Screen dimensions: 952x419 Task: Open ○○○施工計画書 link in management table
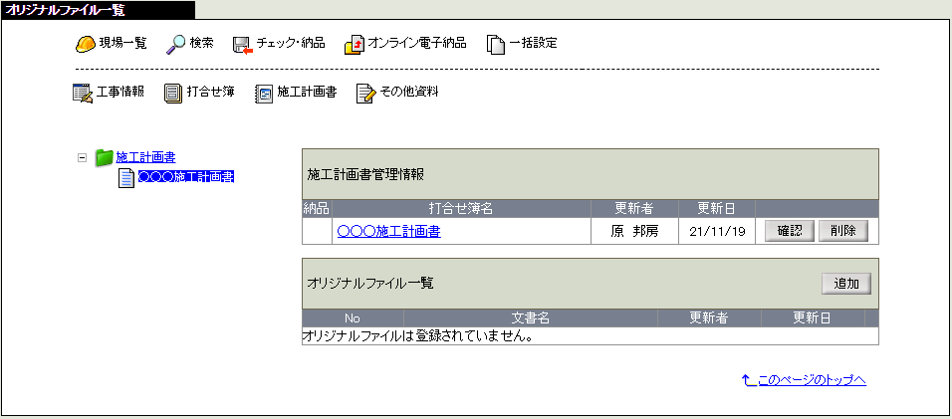pos(388,231)
